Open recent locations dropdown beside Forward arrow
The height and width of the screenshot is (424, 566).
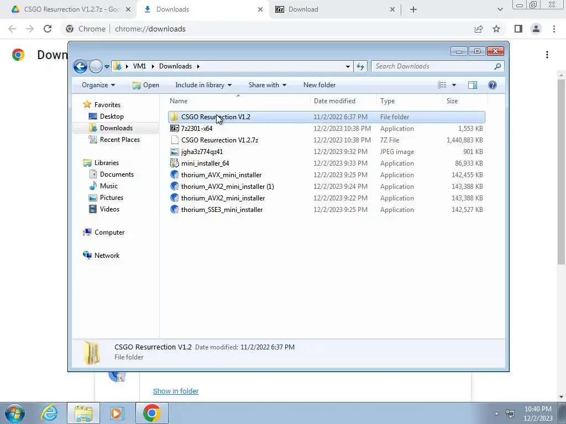pos(107,67)
